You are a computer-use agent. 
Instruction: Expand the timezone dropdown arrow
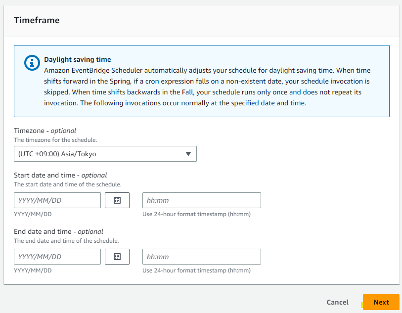(x=188, y=154)
